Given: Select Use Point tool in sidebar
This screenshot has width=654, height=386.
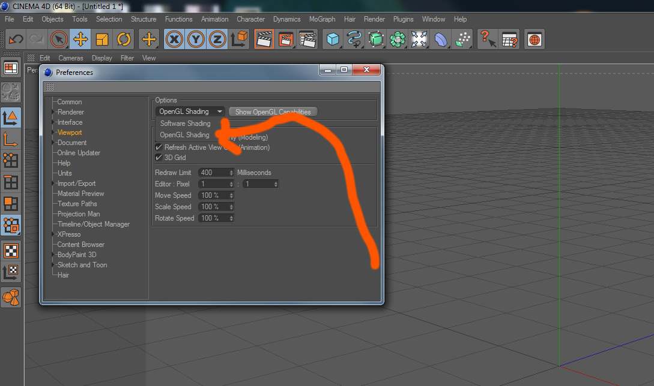Looking at the screenshot, I should click(11, 160).
